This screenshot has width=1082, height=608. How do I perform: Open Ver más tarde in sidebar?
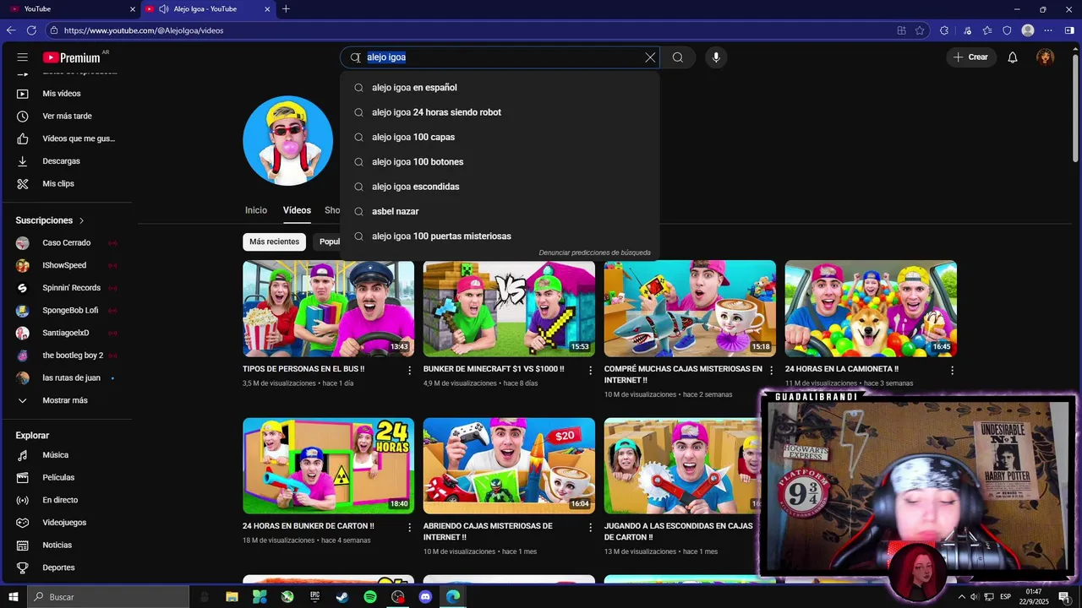66,116
